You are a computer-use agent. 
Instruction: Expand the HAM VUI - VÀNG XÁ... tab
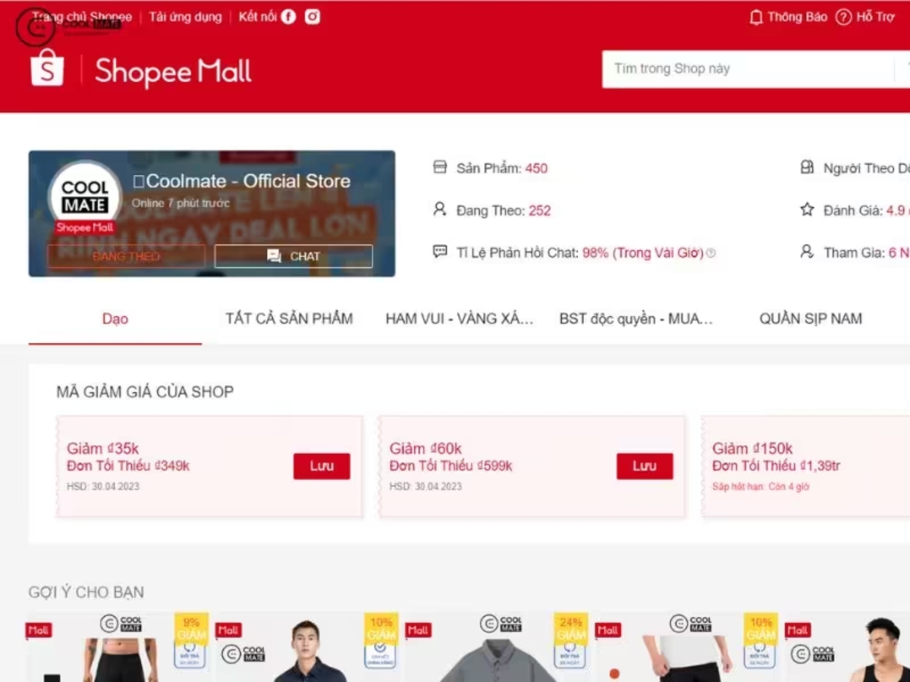(458, 318)
